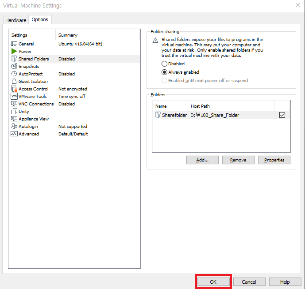Click the Appliance View icon
The width and height of the screenshot is (305, 289).
tap(14, 119)
